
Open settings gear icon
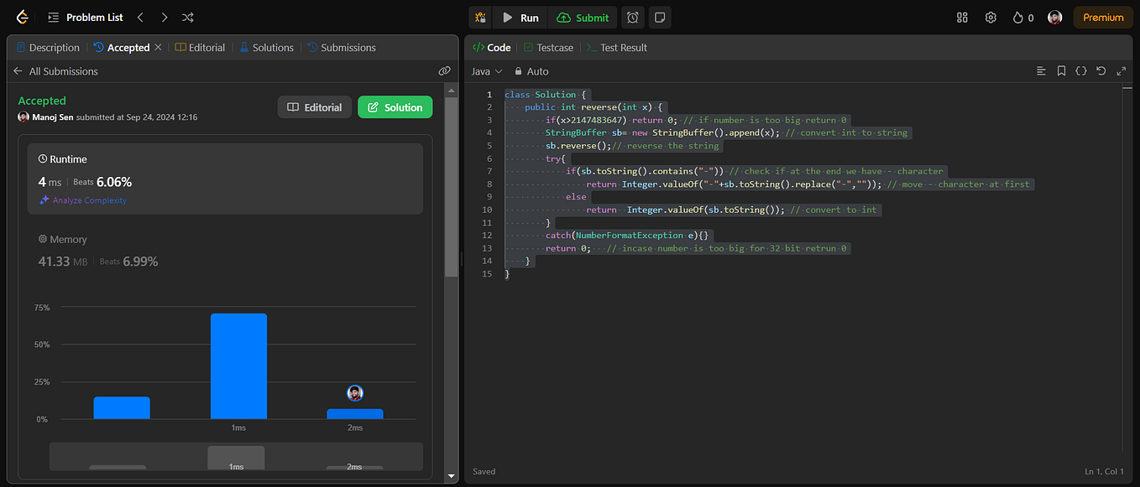[991, 18]
